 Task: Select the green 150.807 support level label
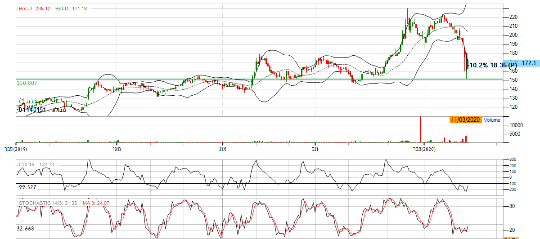point(27,83)
